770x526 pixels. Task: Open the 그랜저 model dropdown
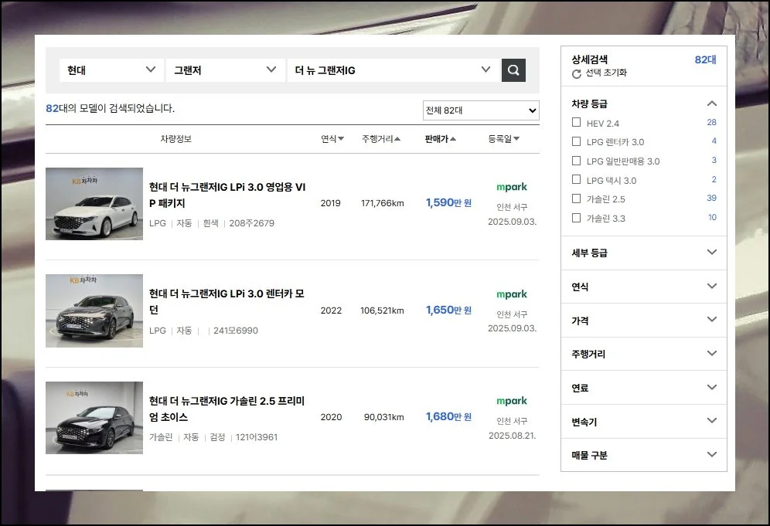(x=224, y=70)
